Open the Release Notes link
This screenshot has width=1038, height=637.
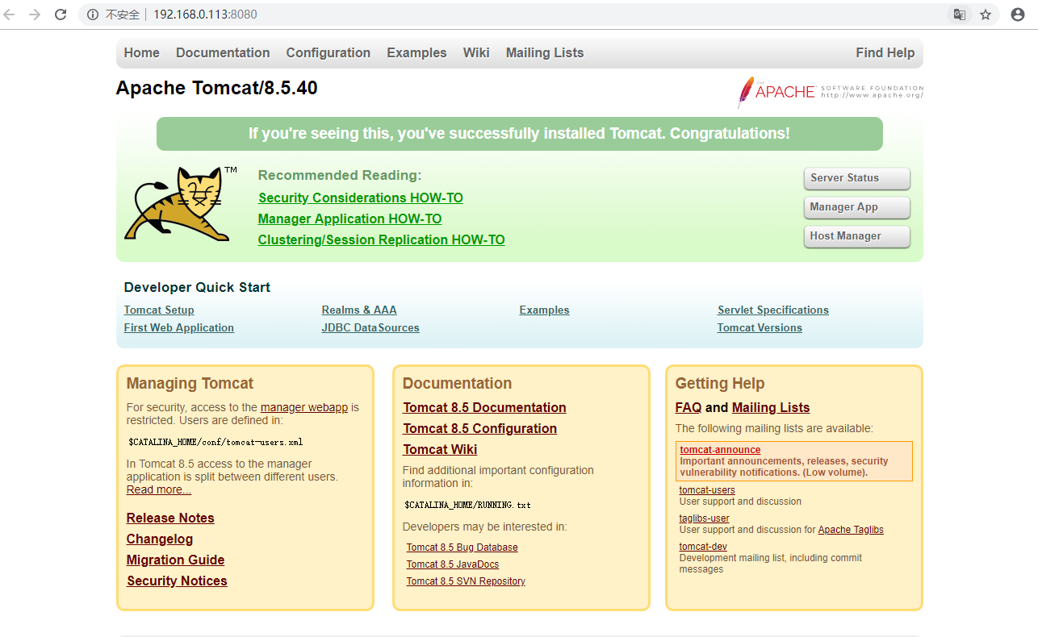pos(170,518)
